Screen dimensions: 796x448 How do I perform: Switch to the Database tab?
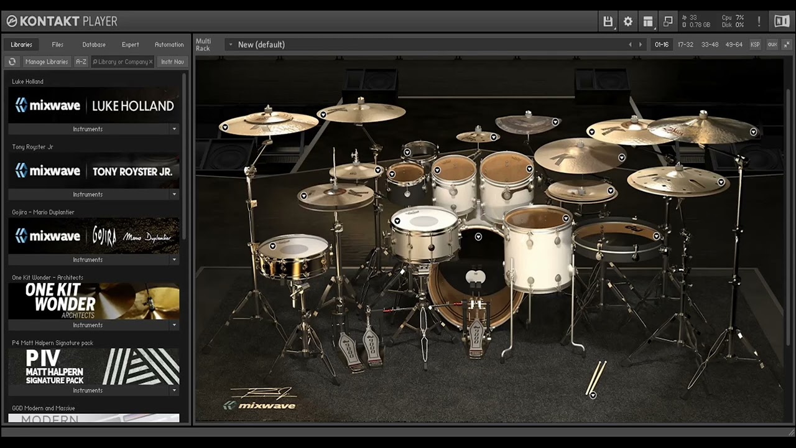(94, 44)
